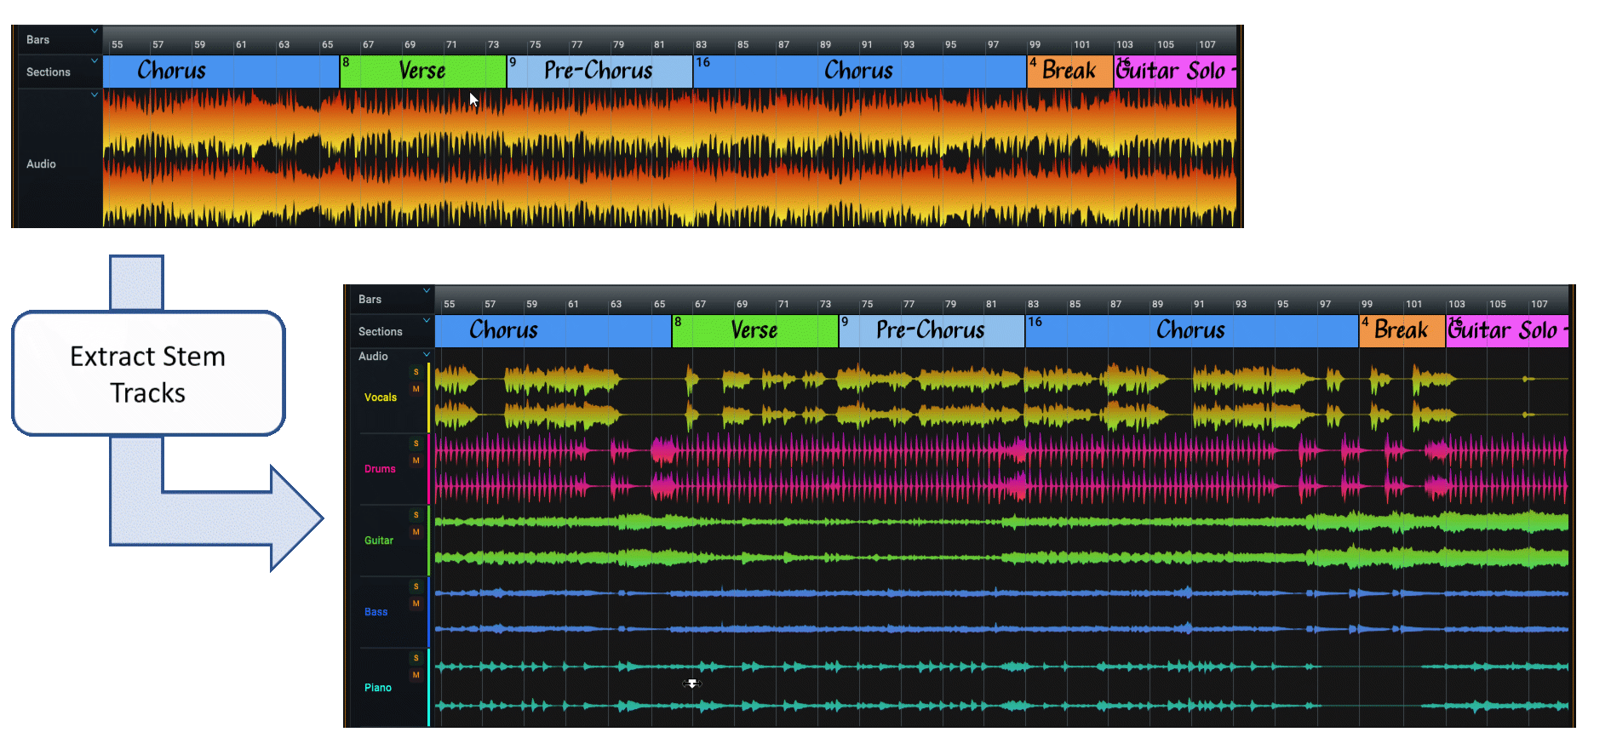Click bar 55 on upper panel ruler

118,44
